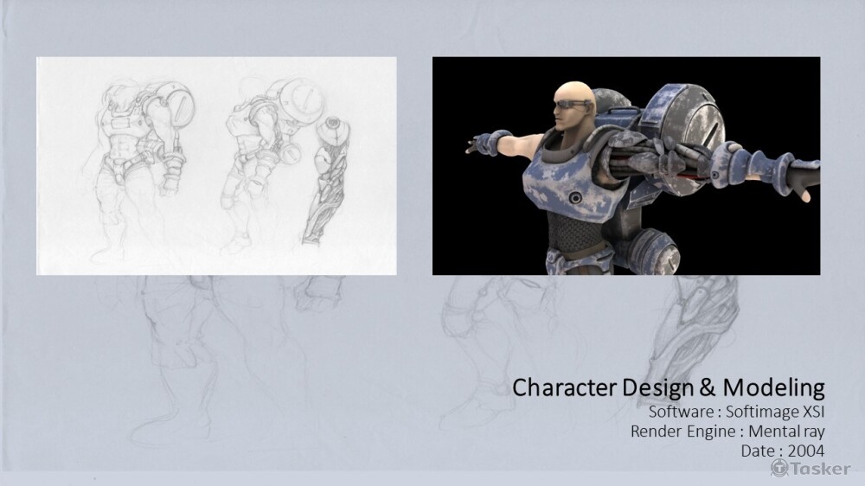Image resolution: width=865 pixels, height=486 pixels.
Task: Select the Date : 2004 text
Action: click(782, 451)
